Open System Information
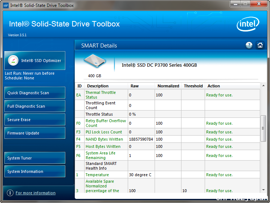 pyautogui.click(x=35, y=171)
